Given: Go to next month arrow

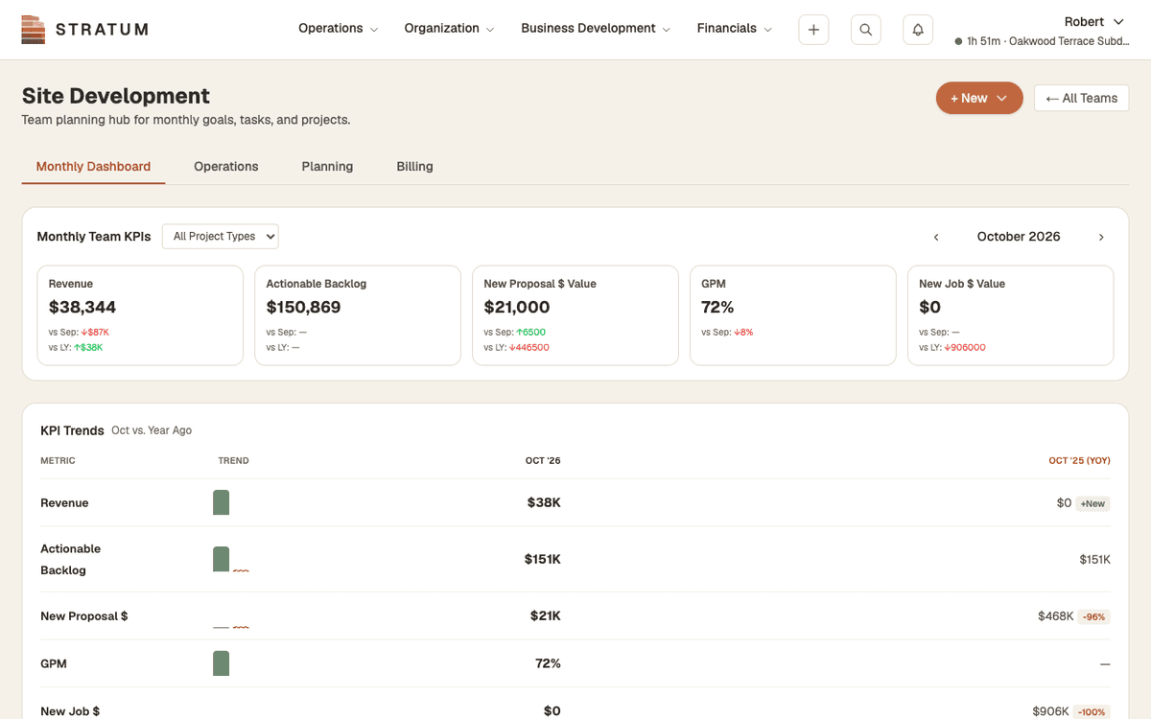Looking at the screenshot, I should tap(1101, 237).
